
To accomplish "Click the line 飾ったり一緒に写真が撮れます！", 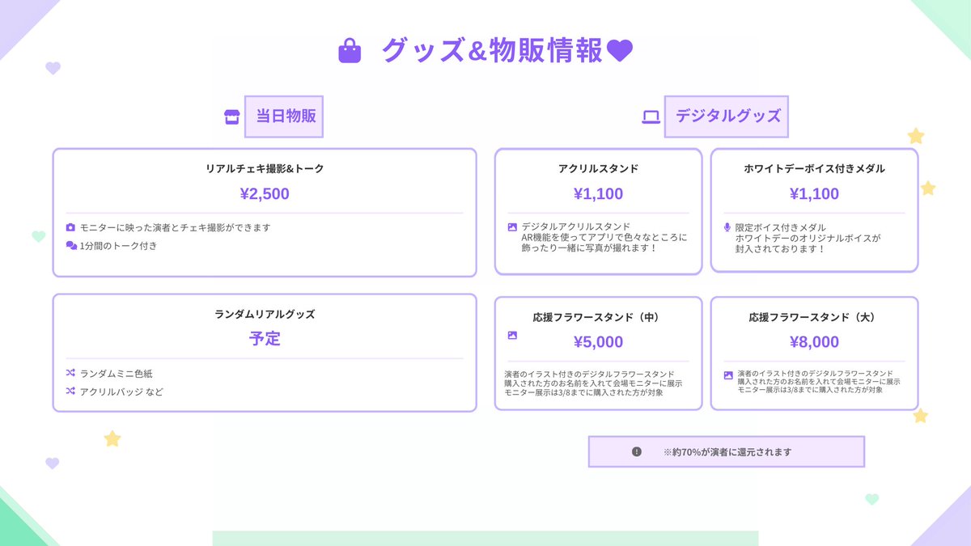I will point(590,248).
